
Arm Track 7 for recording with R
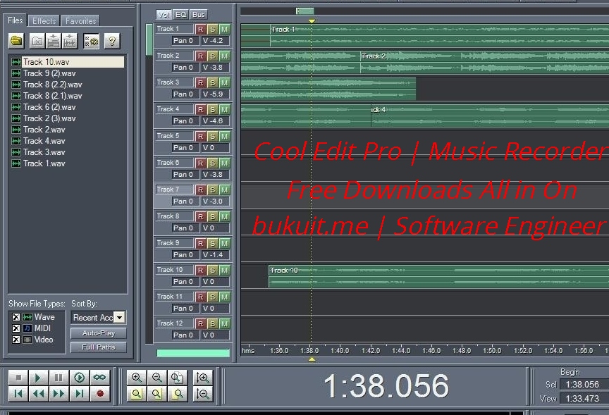(200, 190)
